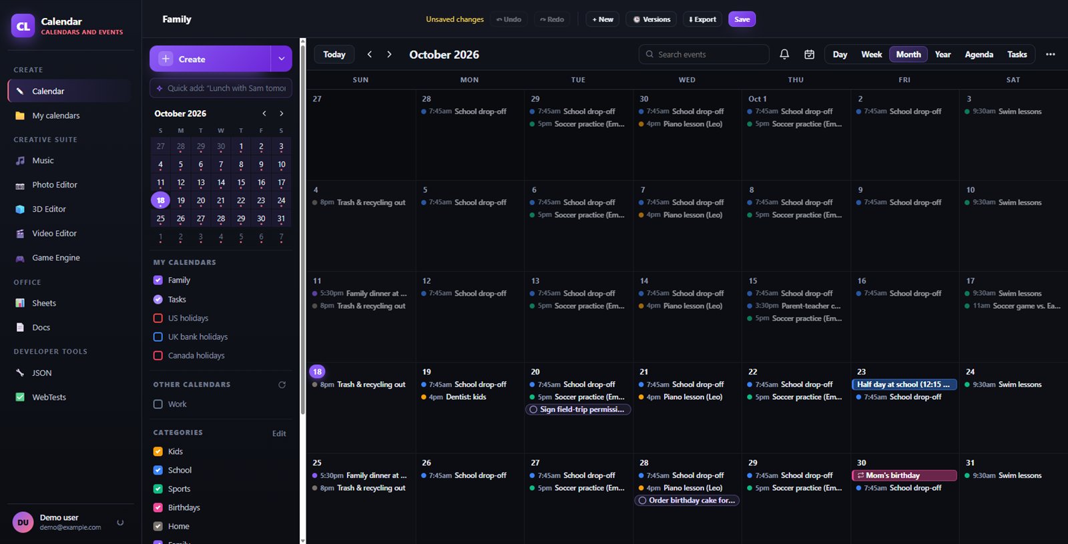Open the more options ellipsis menu

point(1050,54)
